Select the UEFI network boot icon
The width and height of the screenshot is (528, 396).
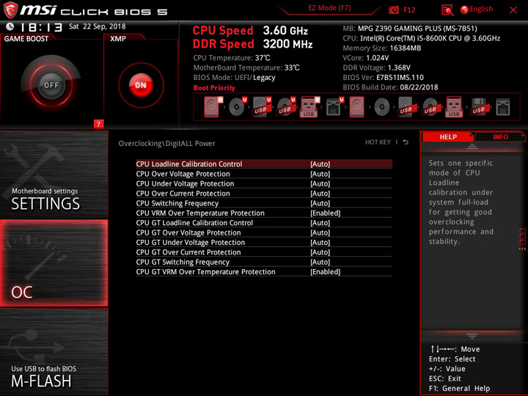(334, 107)
